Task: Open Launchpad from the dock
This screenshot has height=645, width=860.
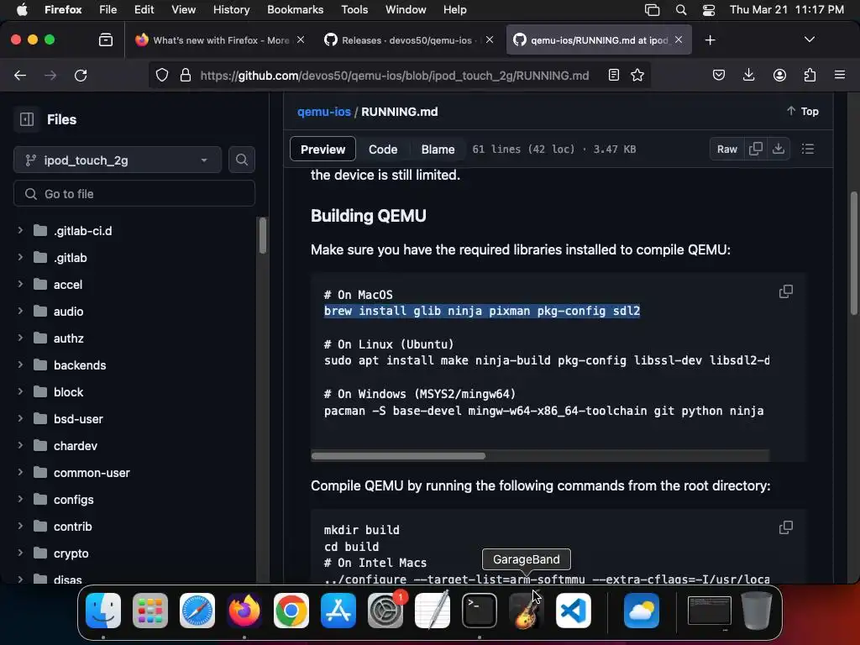Action: (x=150, y=611)
